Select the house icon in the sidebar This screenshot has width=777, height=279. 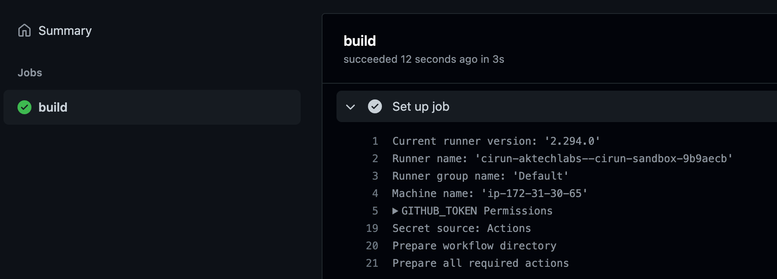[x=24, y=30]
